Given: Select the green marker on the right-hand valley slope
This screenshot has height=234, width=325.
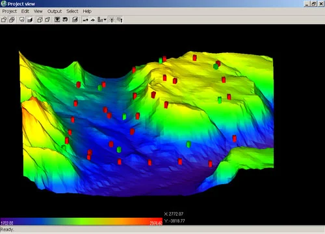Looking at the screenshot, I should coord(188,145).
